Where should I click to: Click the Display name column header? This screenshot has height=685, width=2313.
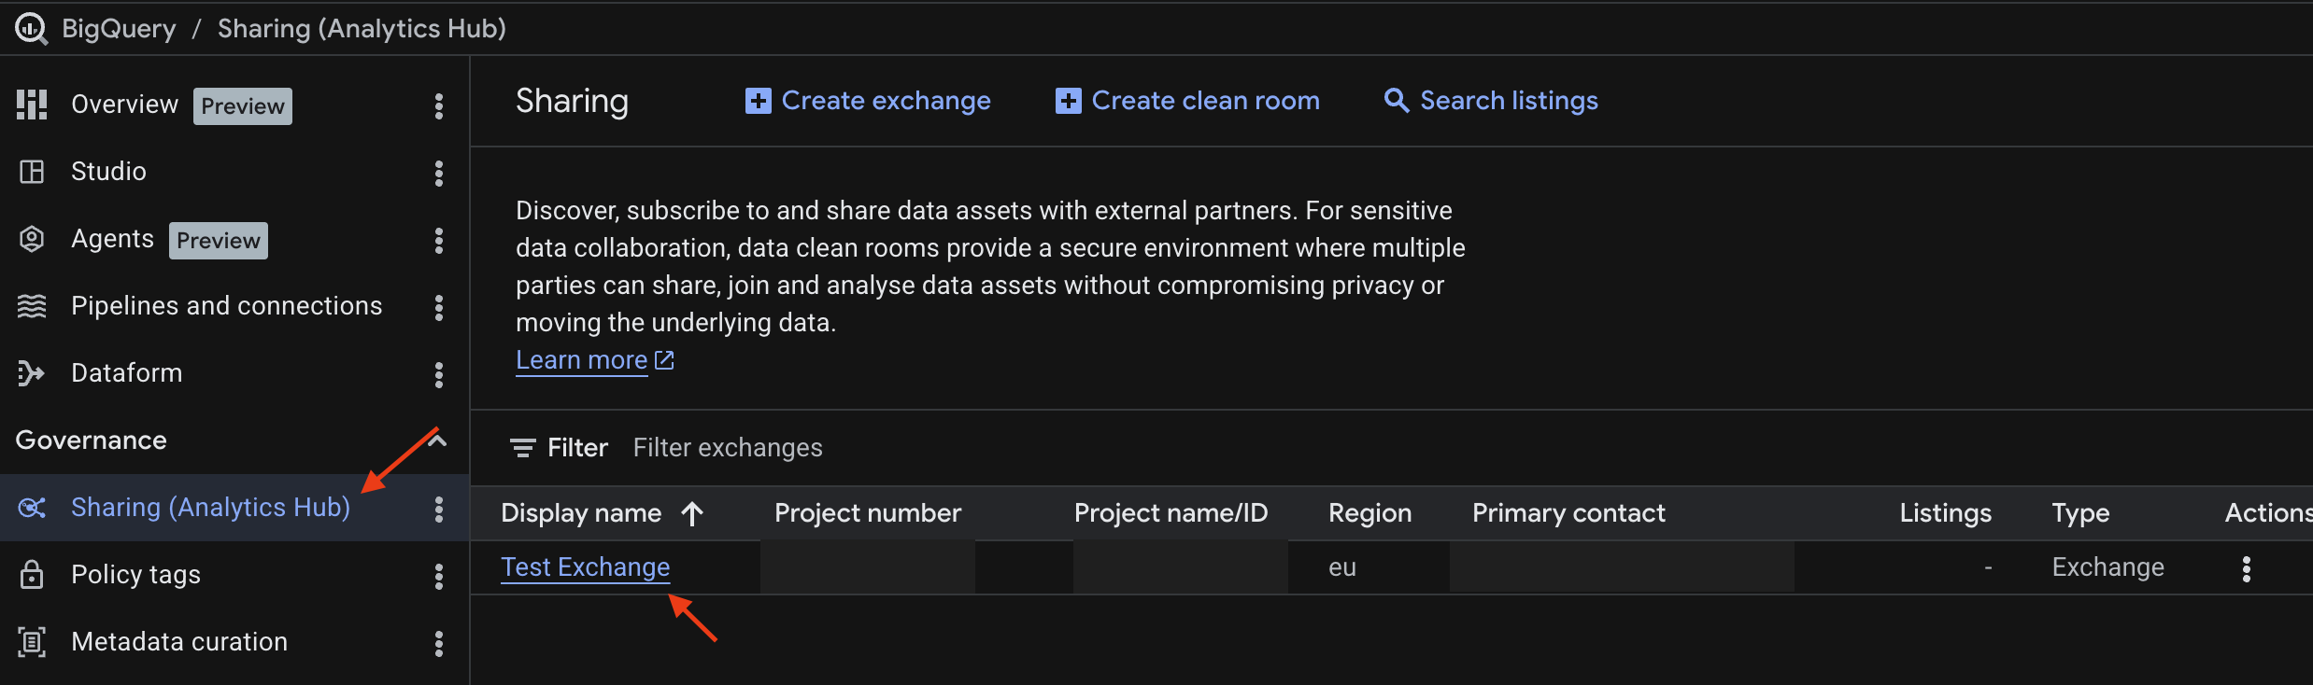(581, 513)
